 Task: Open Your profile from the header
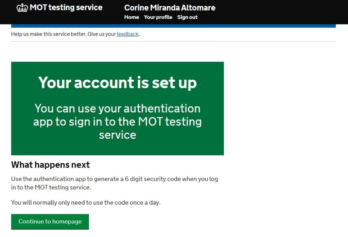pyautogui.click(x=158, y=17)
